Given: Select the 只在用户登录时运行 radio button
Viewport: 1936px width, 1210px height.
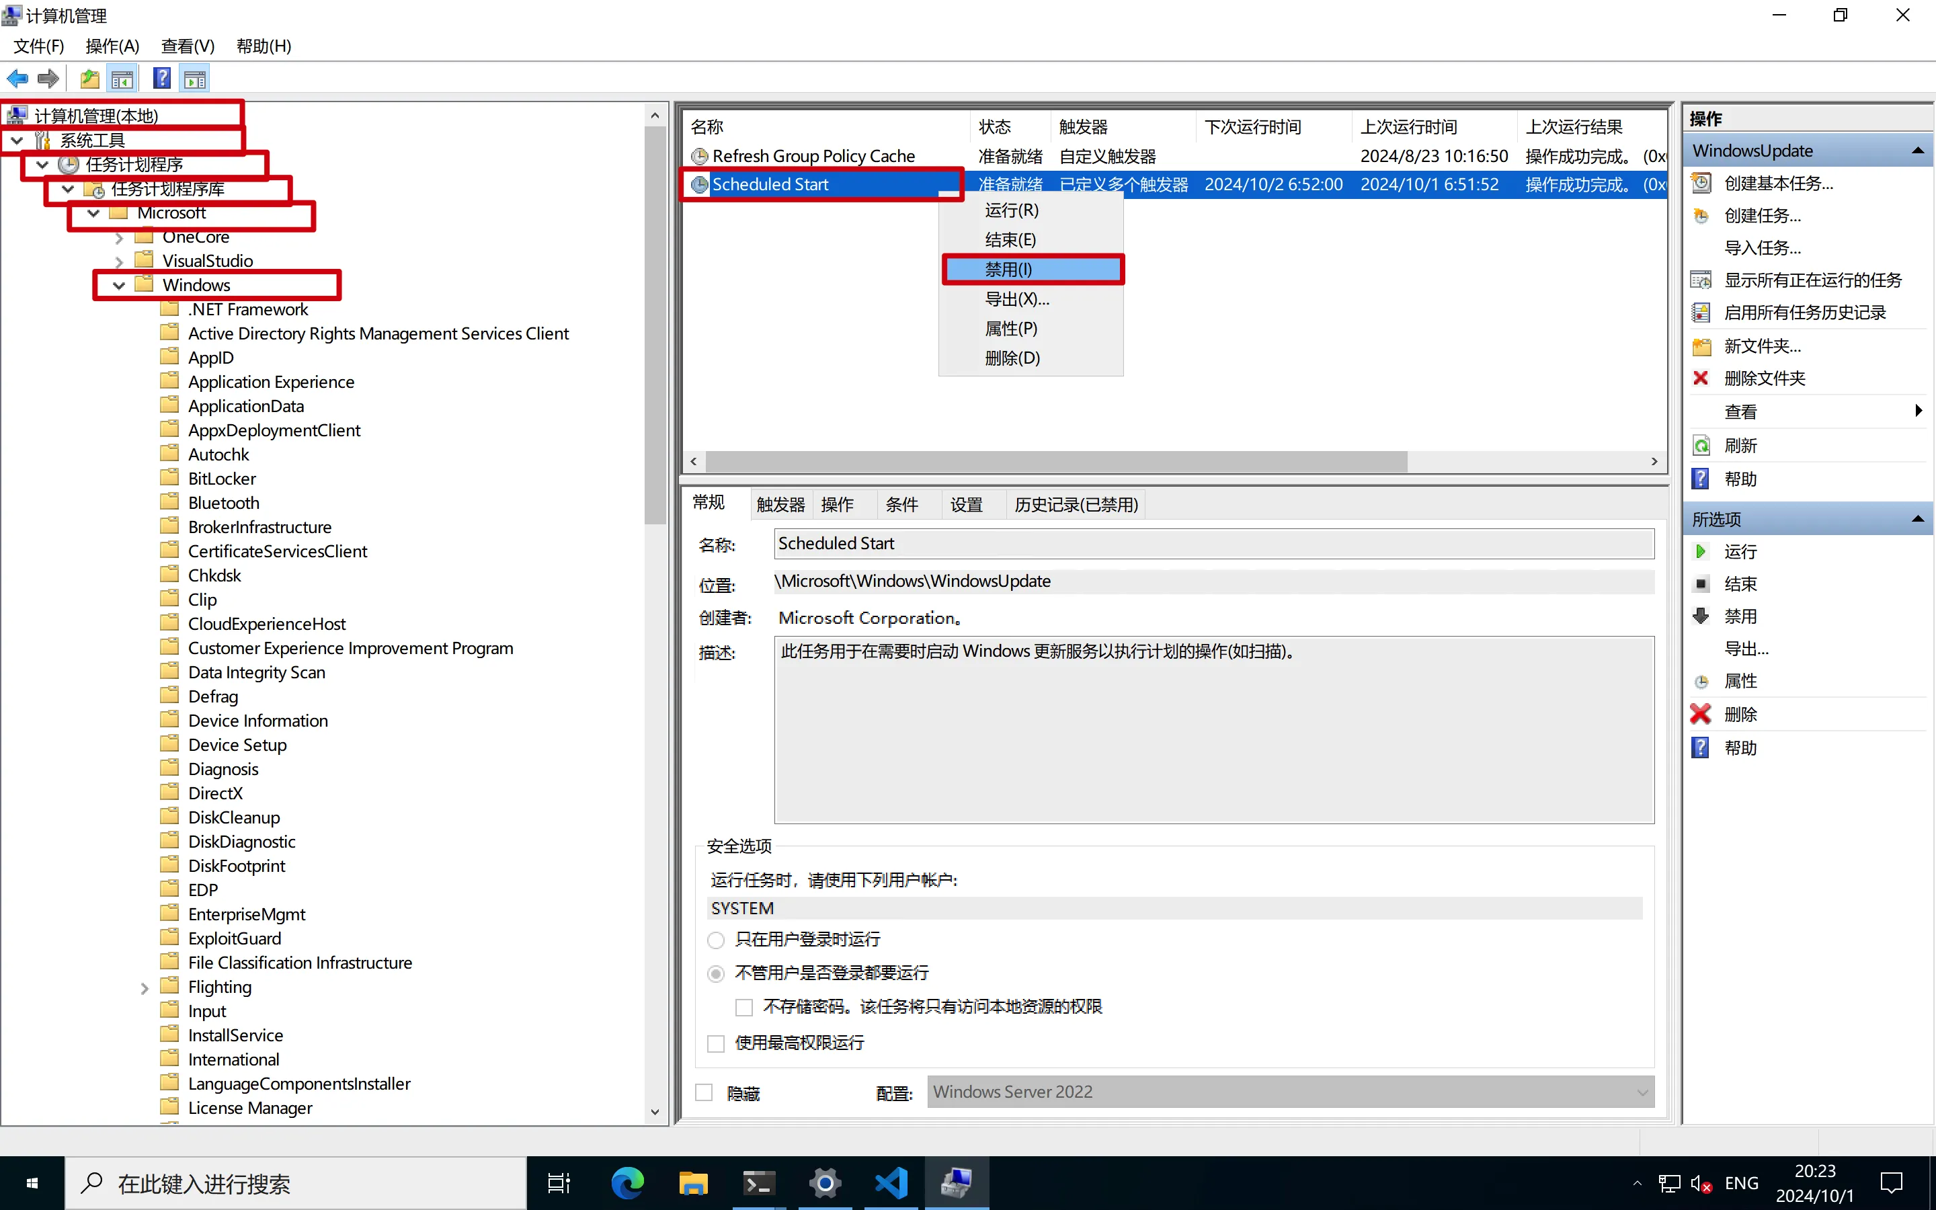Looking at the screenshot, I should tap(716, 940).
